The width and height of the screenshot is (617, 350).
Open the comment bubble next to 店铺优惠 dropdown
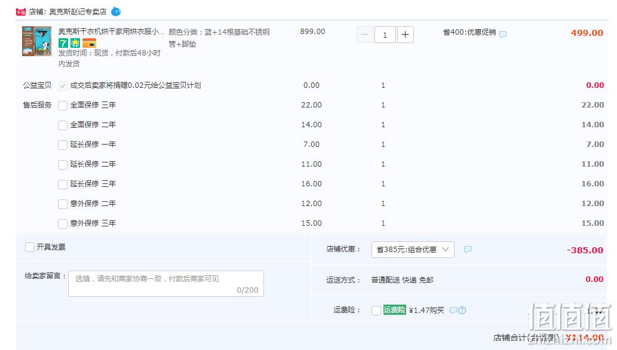pyautogui.click(x=468, y=249)
